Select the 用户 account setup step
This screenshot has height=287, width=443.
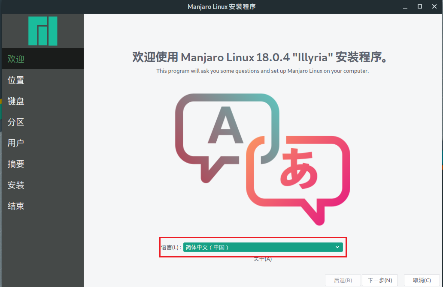15,143
